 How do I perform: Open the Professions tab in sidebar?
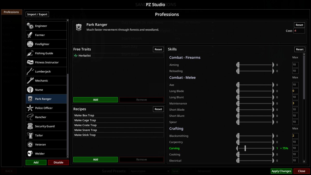pos(11,12)
